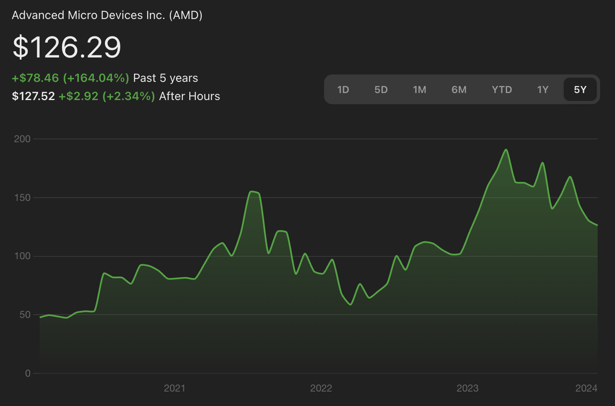
Task: Click the $127.52 after-hours price
Action: pyautogui.click(x=33, y=96)
